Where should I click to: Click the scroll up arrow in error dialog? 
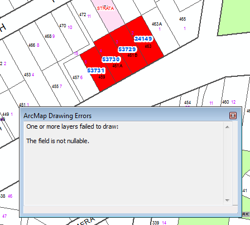pyautogui.click(x=227, y=127)
